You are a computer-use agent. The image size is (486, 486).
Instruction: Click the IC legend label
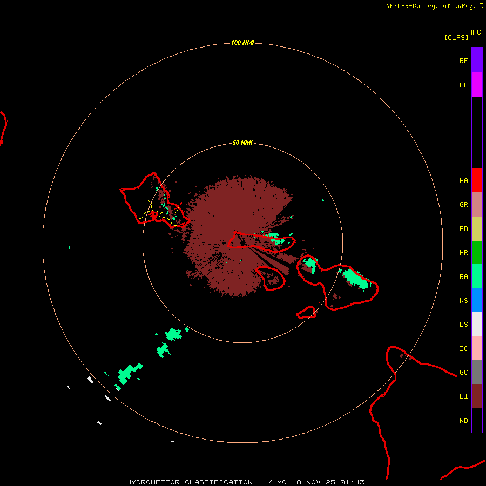tap(463, 349)
